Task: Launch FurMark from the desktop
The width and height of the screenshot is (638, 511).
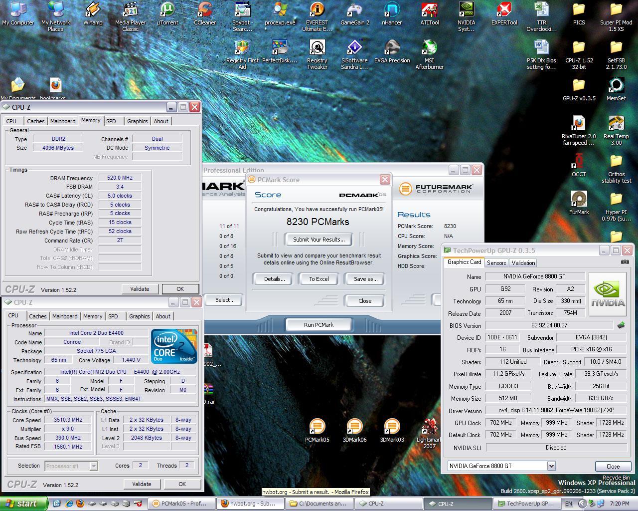Action: tap(579, 203)
